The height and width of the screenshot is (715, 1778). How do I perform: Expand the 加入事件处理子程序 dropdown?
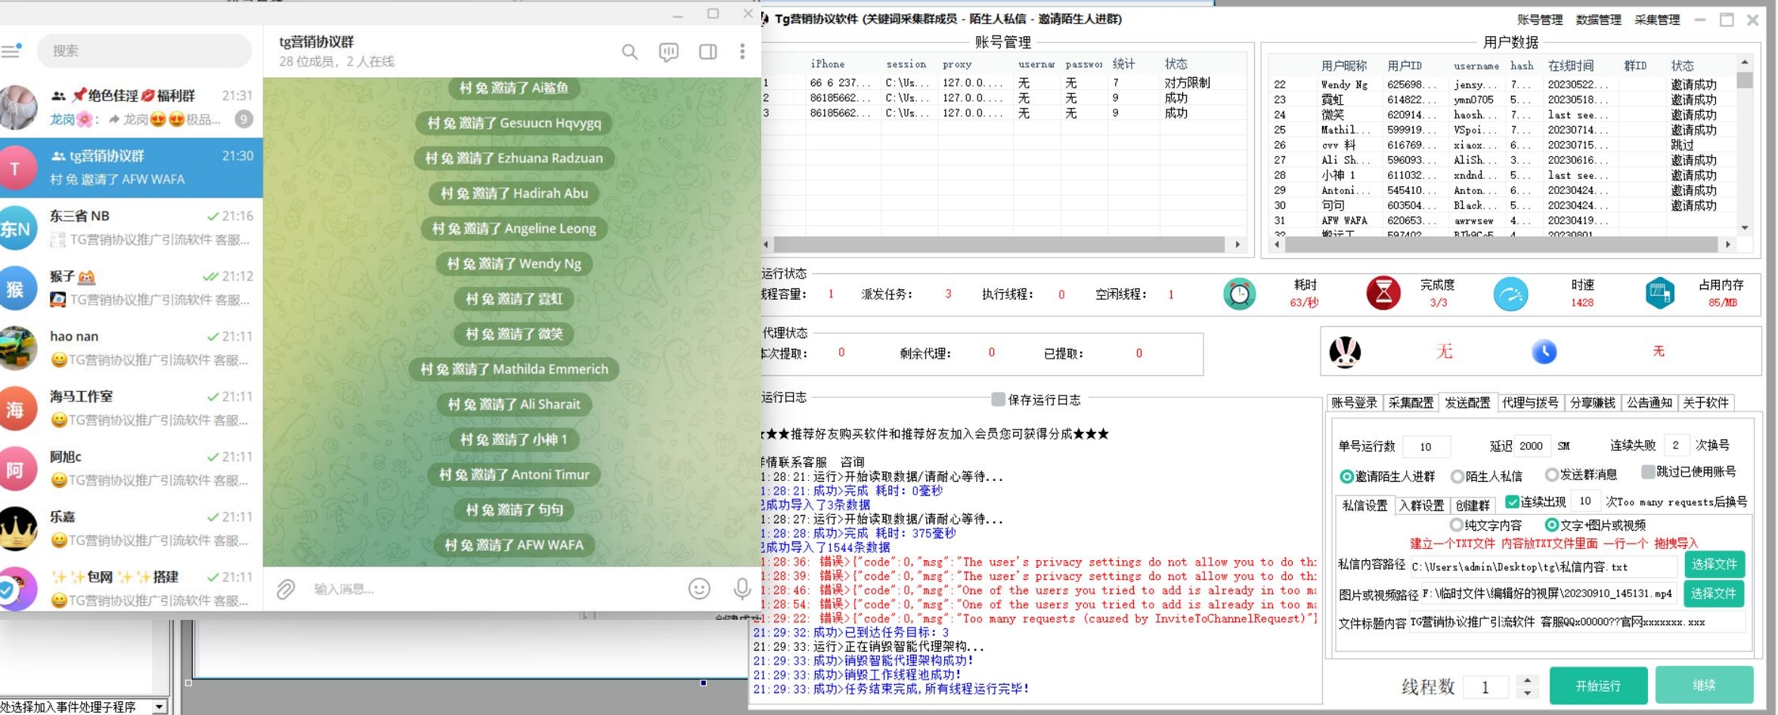[159, 707]
